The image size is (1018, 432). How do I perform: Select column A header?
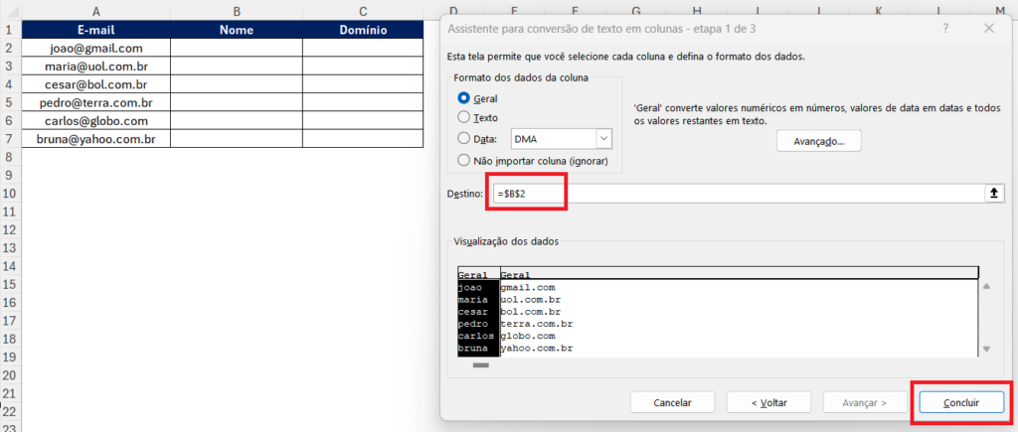[x=95, y=11]
